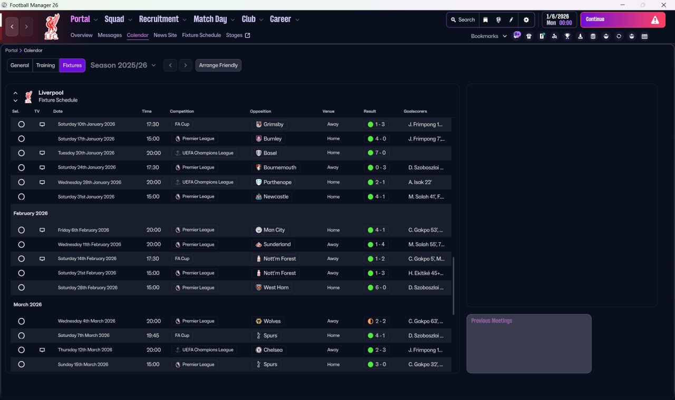Click the Arrange Friendly button
The image size is (675, 400).
point(218,65)
